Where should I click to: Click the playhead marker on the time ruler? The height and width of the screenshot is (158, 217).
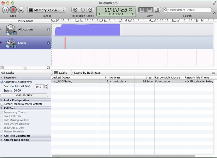click(x=120, y=22)
